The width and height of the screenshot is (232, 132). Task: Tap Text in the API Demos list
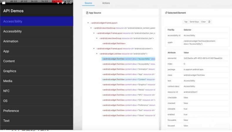(36, 121)
